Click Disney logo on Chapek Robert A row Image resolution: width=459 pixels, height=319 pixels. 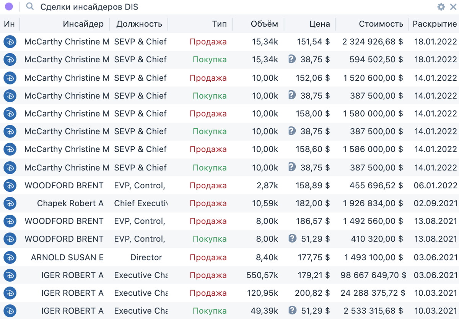pyautogui.click(x=10, y=203)
